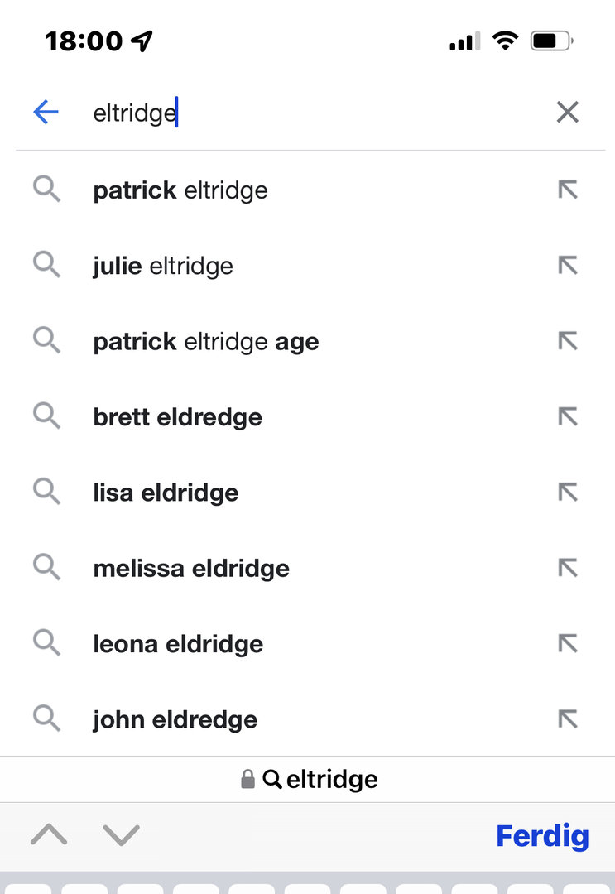
Task: Select suggestion leona eldridge
Action: 178,644
